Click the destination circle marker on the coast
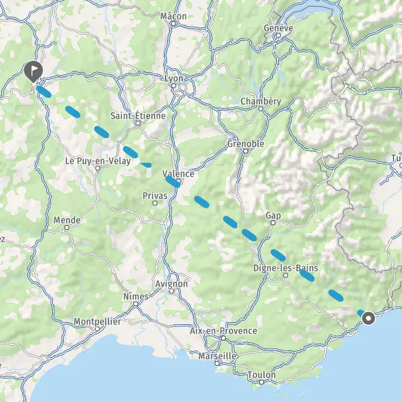 pos(368,318)
